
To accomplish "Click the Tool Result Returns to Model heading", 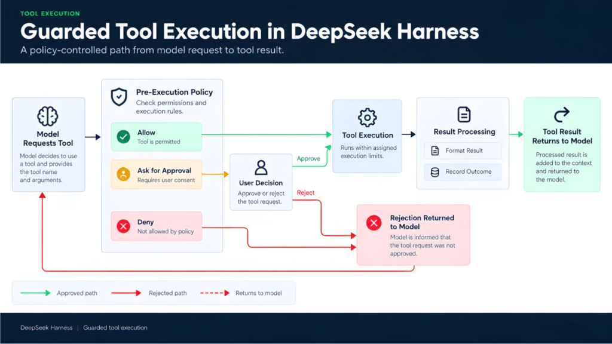I will 562,137.
